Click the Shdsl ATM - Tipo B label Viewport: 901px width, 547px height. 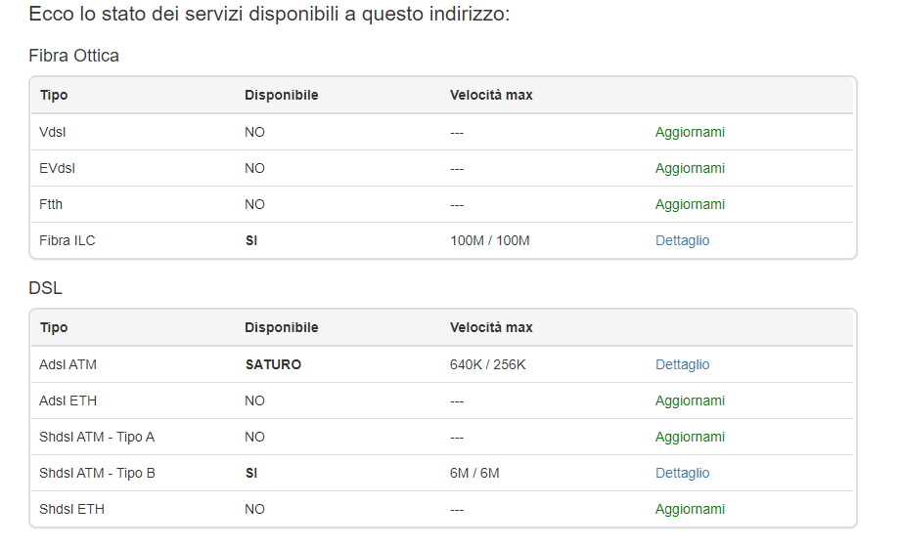pos(97,473)
